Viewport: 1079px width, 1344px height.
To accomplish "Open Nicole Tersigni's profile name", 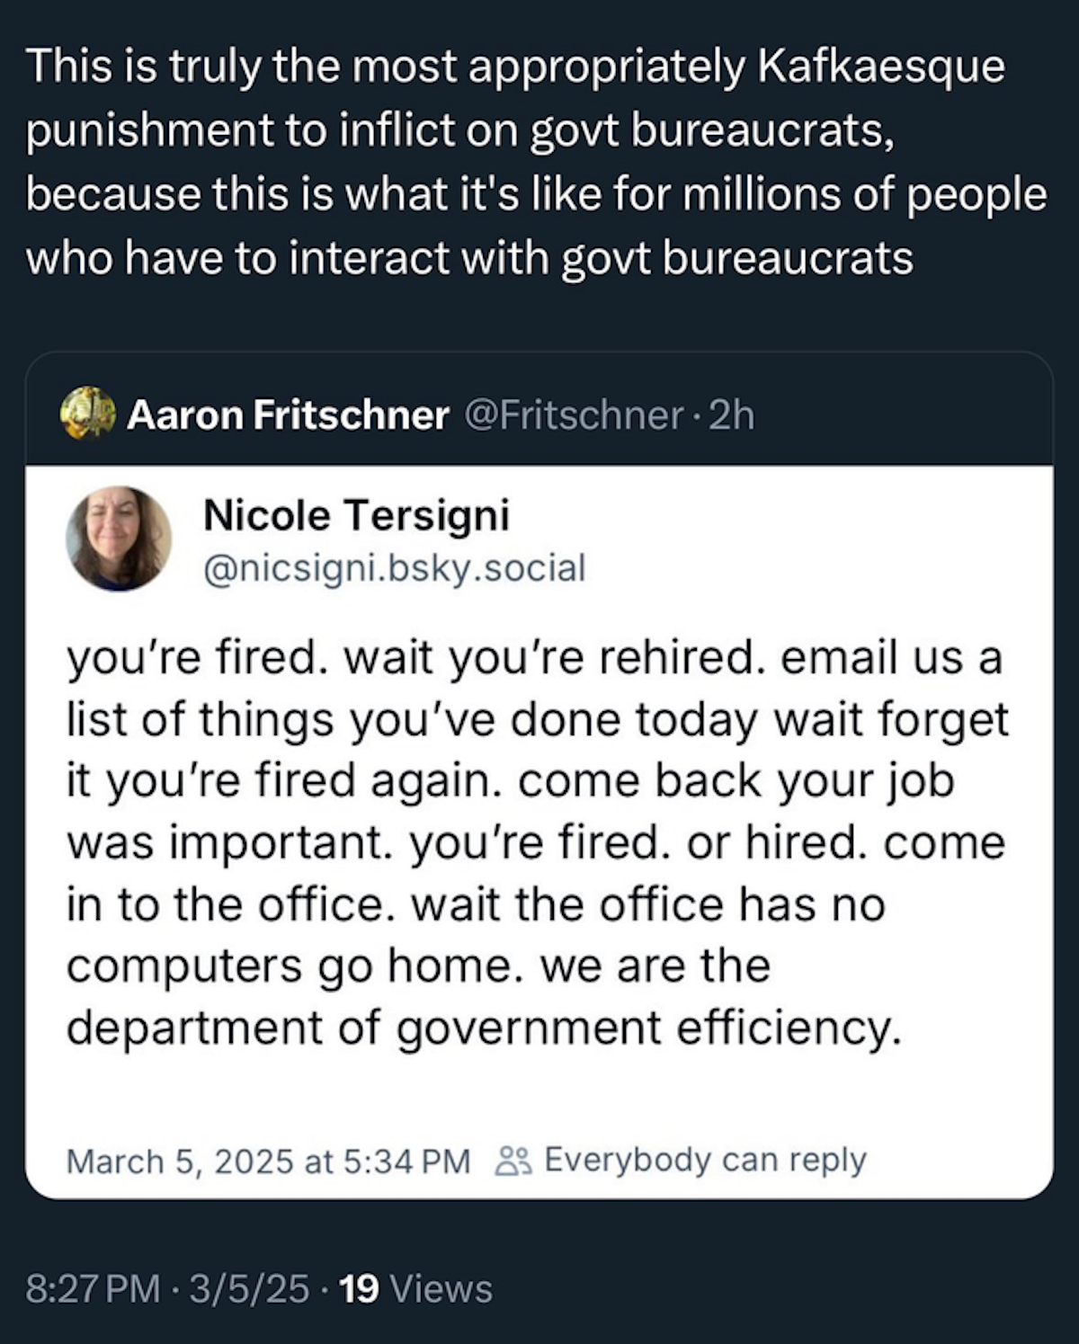I will 356,515.
